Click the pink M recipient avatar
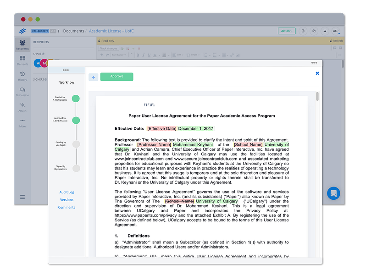 [x=44, y=63]
